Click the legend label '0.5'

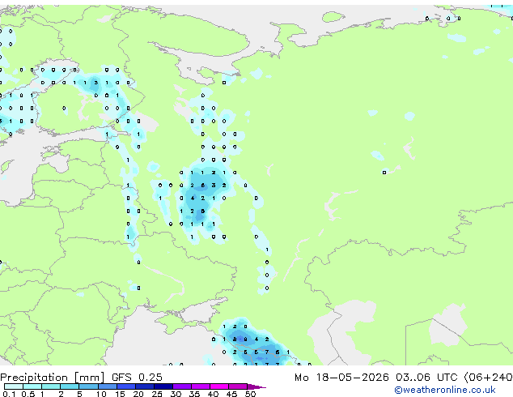(28, 394)
